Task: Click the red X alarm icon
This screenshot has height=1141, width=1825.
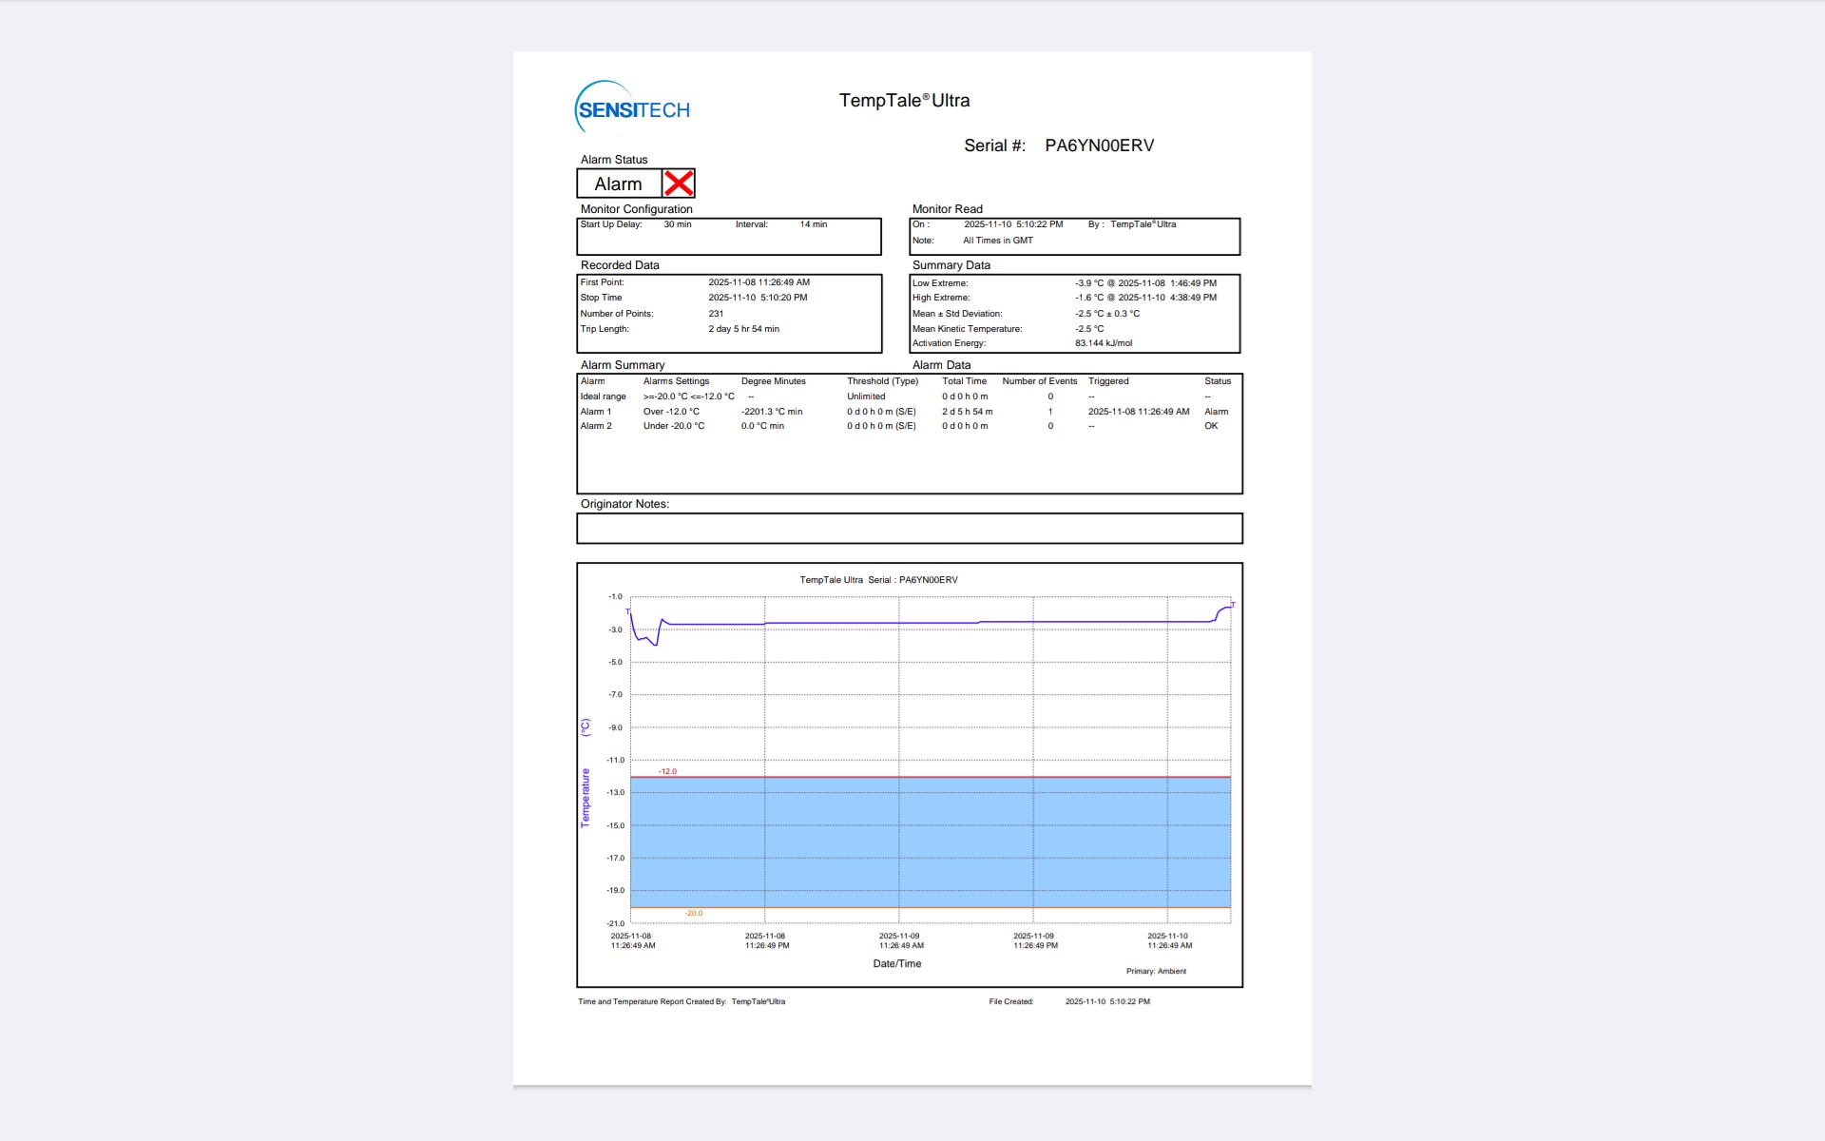Action: (679, 184)
